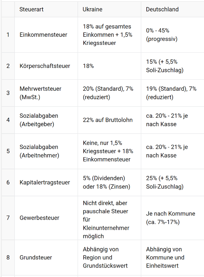The width and height of the screenshot is (204, 277).
Task: Click the '22% auf Bruttolohn' cell
Action: pos(108,120)
